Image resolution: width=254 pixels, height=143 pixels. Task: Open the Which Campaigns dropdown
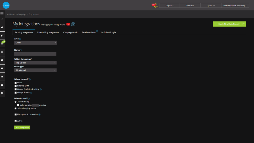click(x=36, y=63)
